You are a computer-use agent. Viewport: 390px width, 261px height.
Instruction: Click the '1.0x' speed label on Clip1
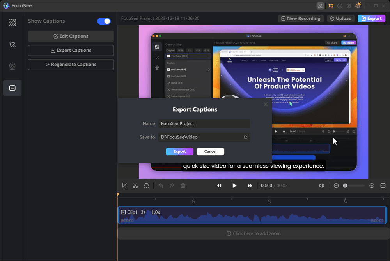click(x=156, y=212)
